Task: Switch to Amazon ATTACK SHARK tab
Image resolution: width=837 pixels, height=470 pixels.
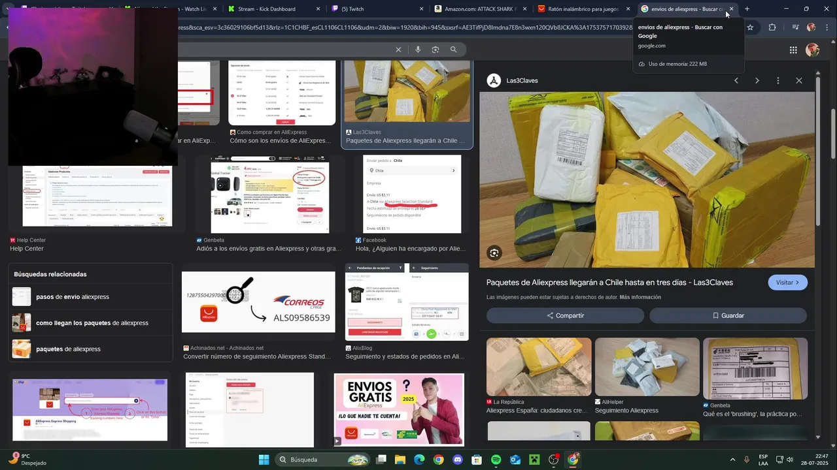Action: pos(479,9)
